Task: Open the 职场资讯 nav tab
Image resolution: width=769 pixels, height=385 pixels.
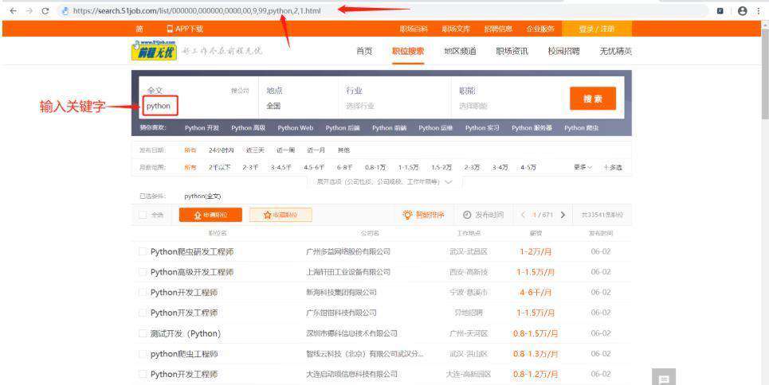Action: tap(512, 51)
